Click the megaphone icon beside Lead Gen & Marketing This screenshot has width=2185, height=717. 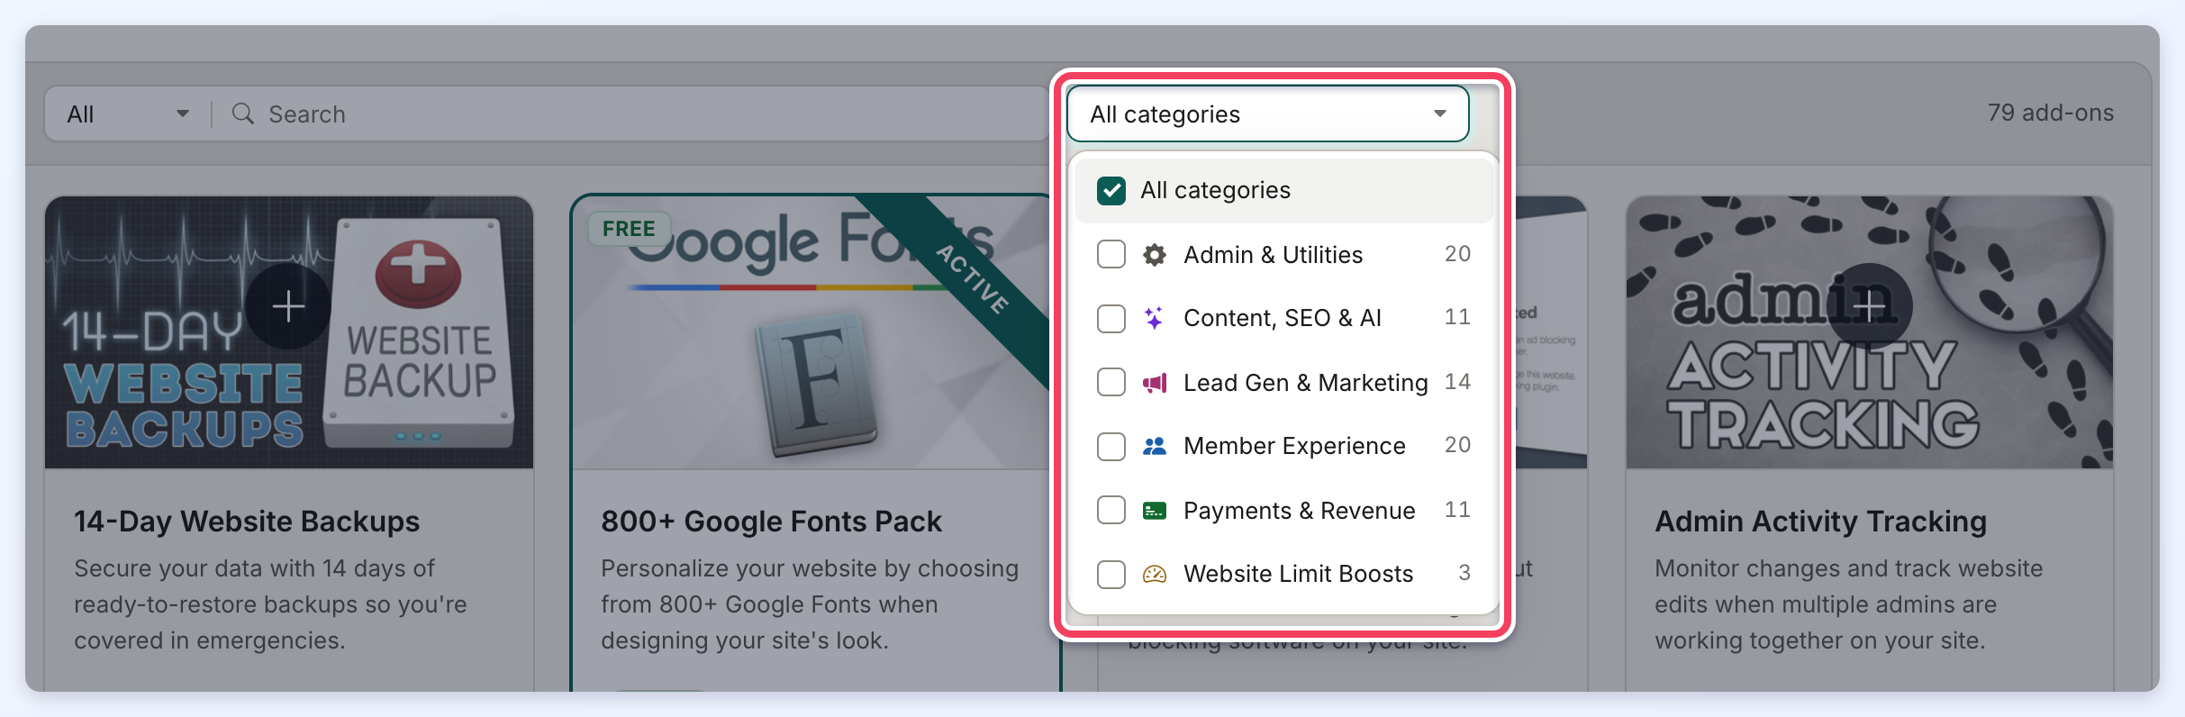[1154, 383]
